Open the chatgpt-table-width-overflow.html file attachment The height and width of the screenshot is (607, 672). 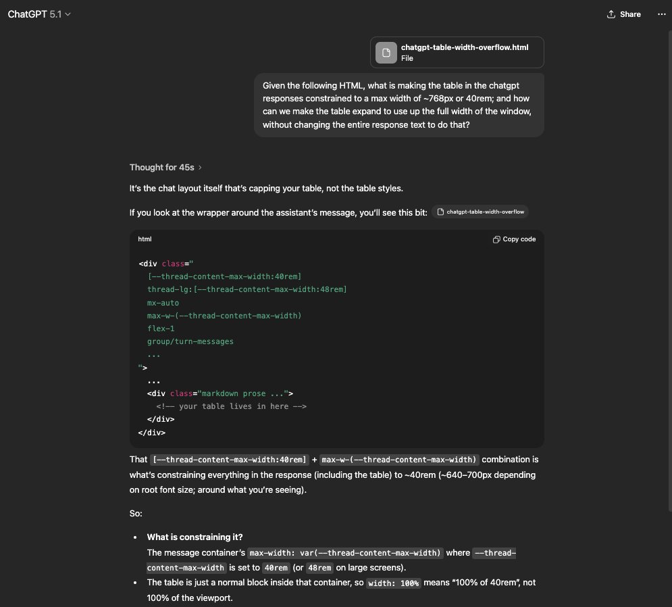point(457,52)
